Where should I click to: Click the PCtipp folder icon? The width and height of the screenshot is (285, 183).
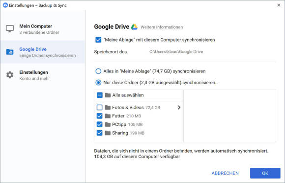click(108, 124)
